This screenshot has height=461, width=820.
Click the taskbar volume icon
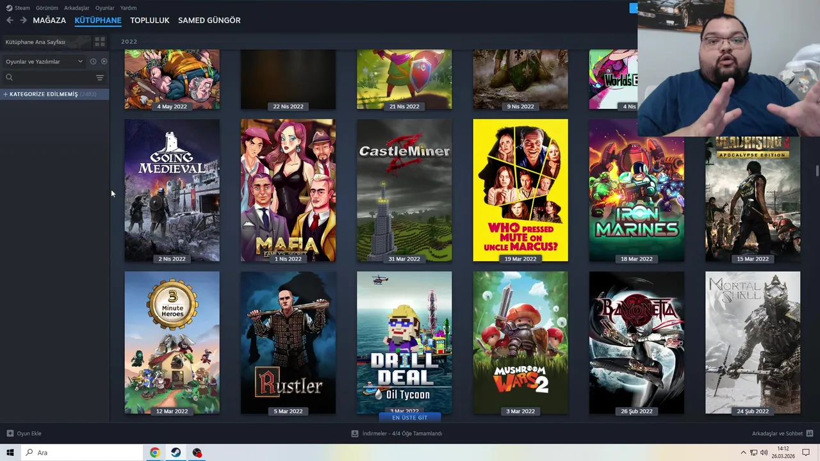(x=764, y=453)
